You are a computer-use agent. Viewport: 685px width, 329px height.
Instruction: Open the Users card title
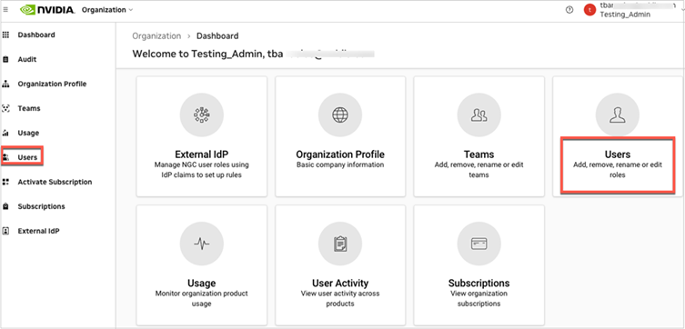[x=618, y=155]
